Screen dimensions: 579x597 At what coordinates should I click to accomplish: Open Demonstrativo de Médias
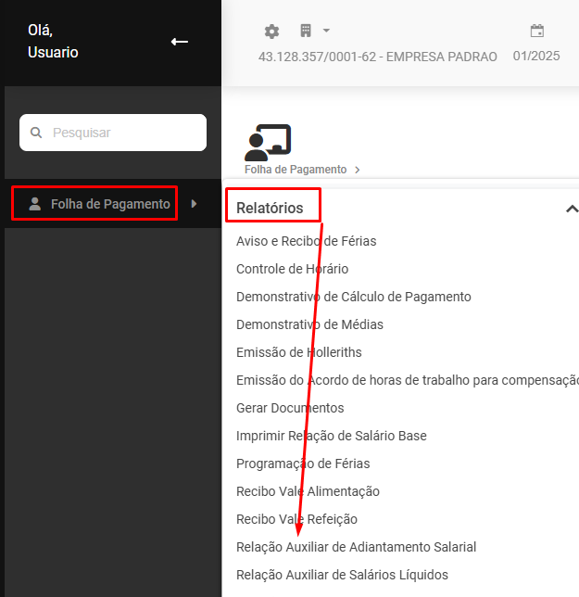309,324
